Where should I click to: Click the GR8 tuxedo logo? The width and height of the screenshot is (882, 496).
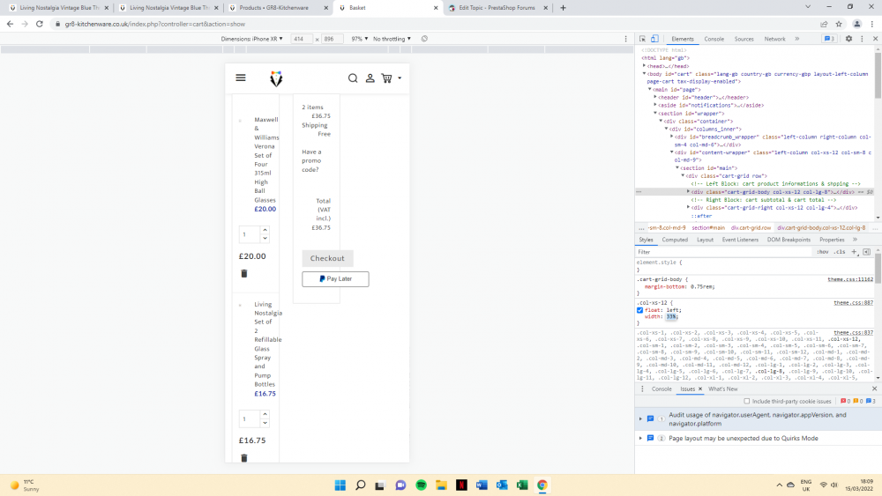coord(276,78)
